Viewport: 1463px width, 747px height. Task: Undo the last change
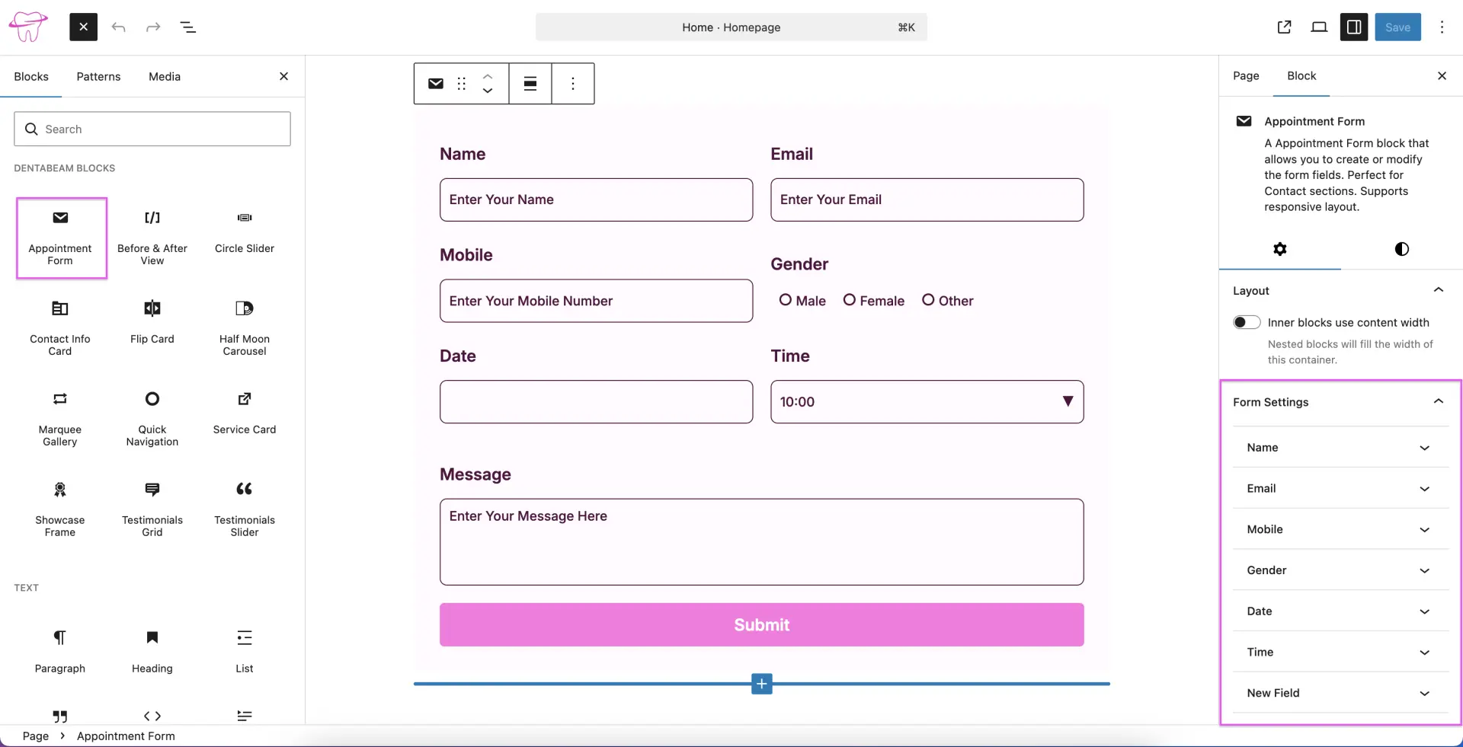coord(118,27)
